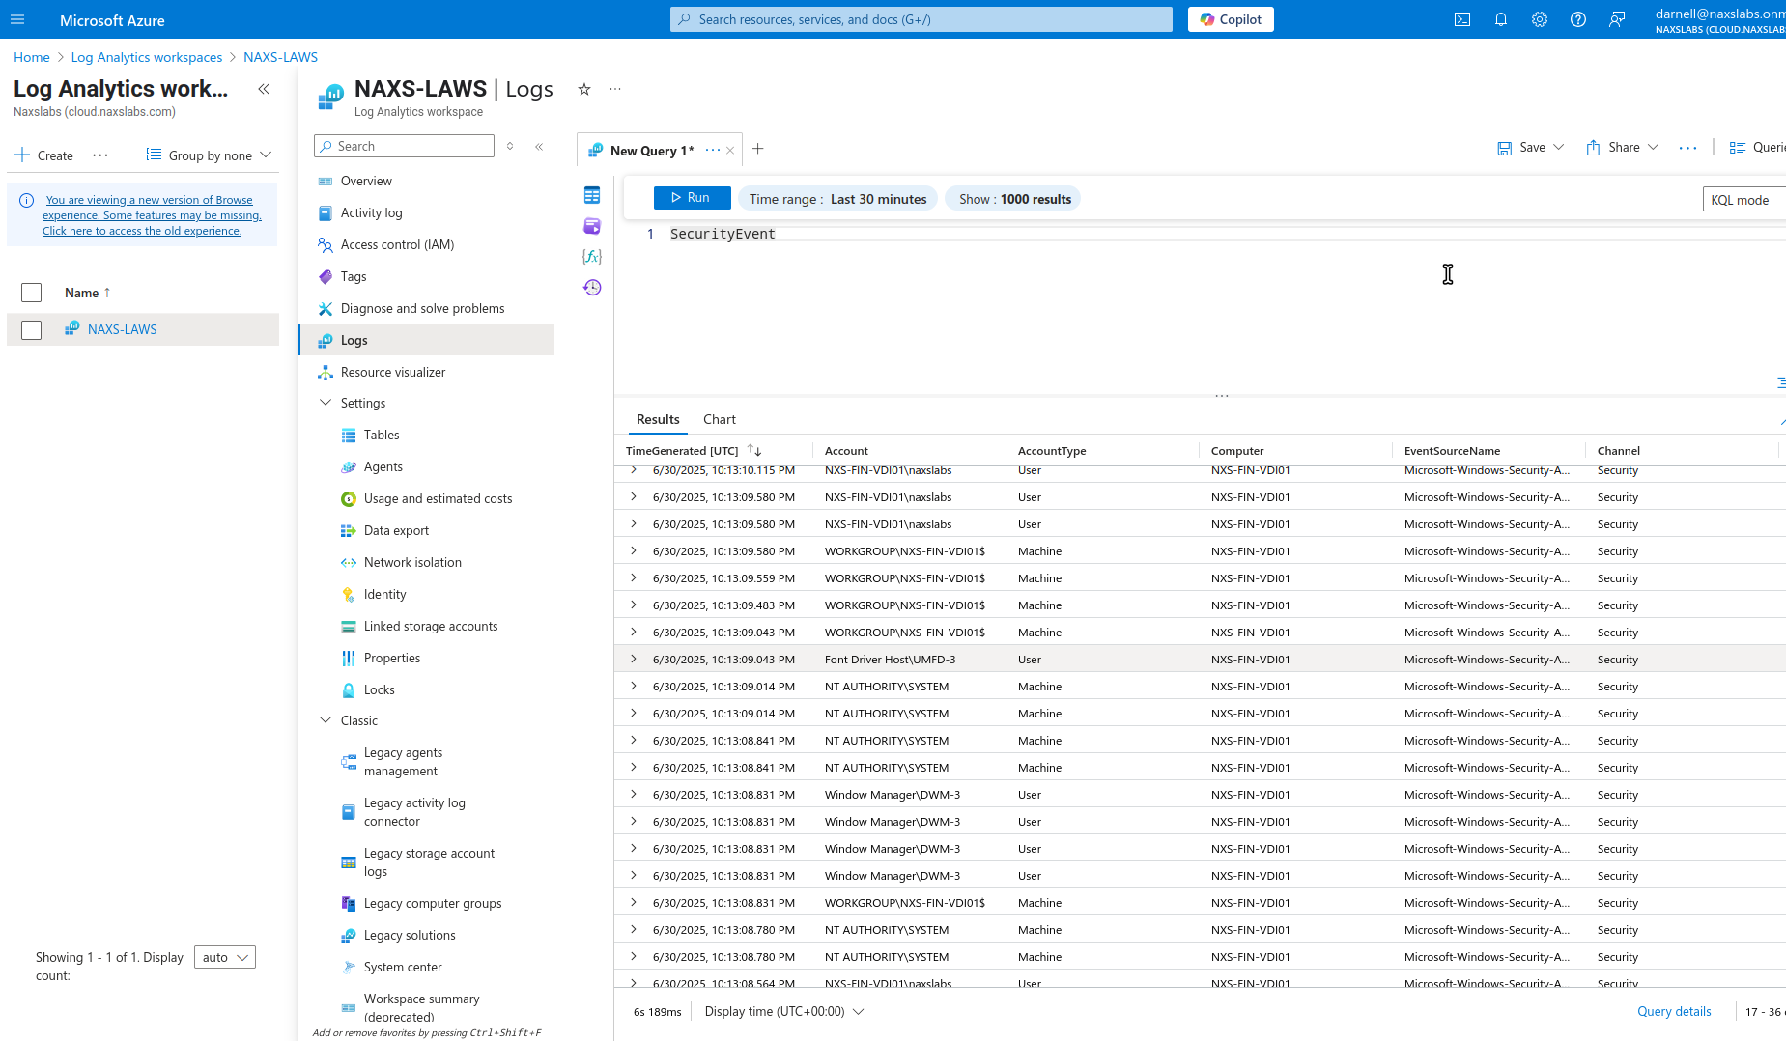Open Legacy solutions
Viewport: 1786px width, 1041px height.
[410, 935]
